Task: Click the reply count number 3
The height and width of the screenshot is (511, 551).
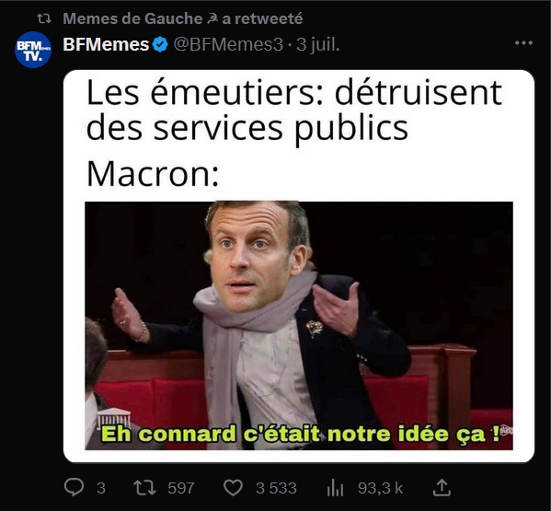Action: point(101,488)
